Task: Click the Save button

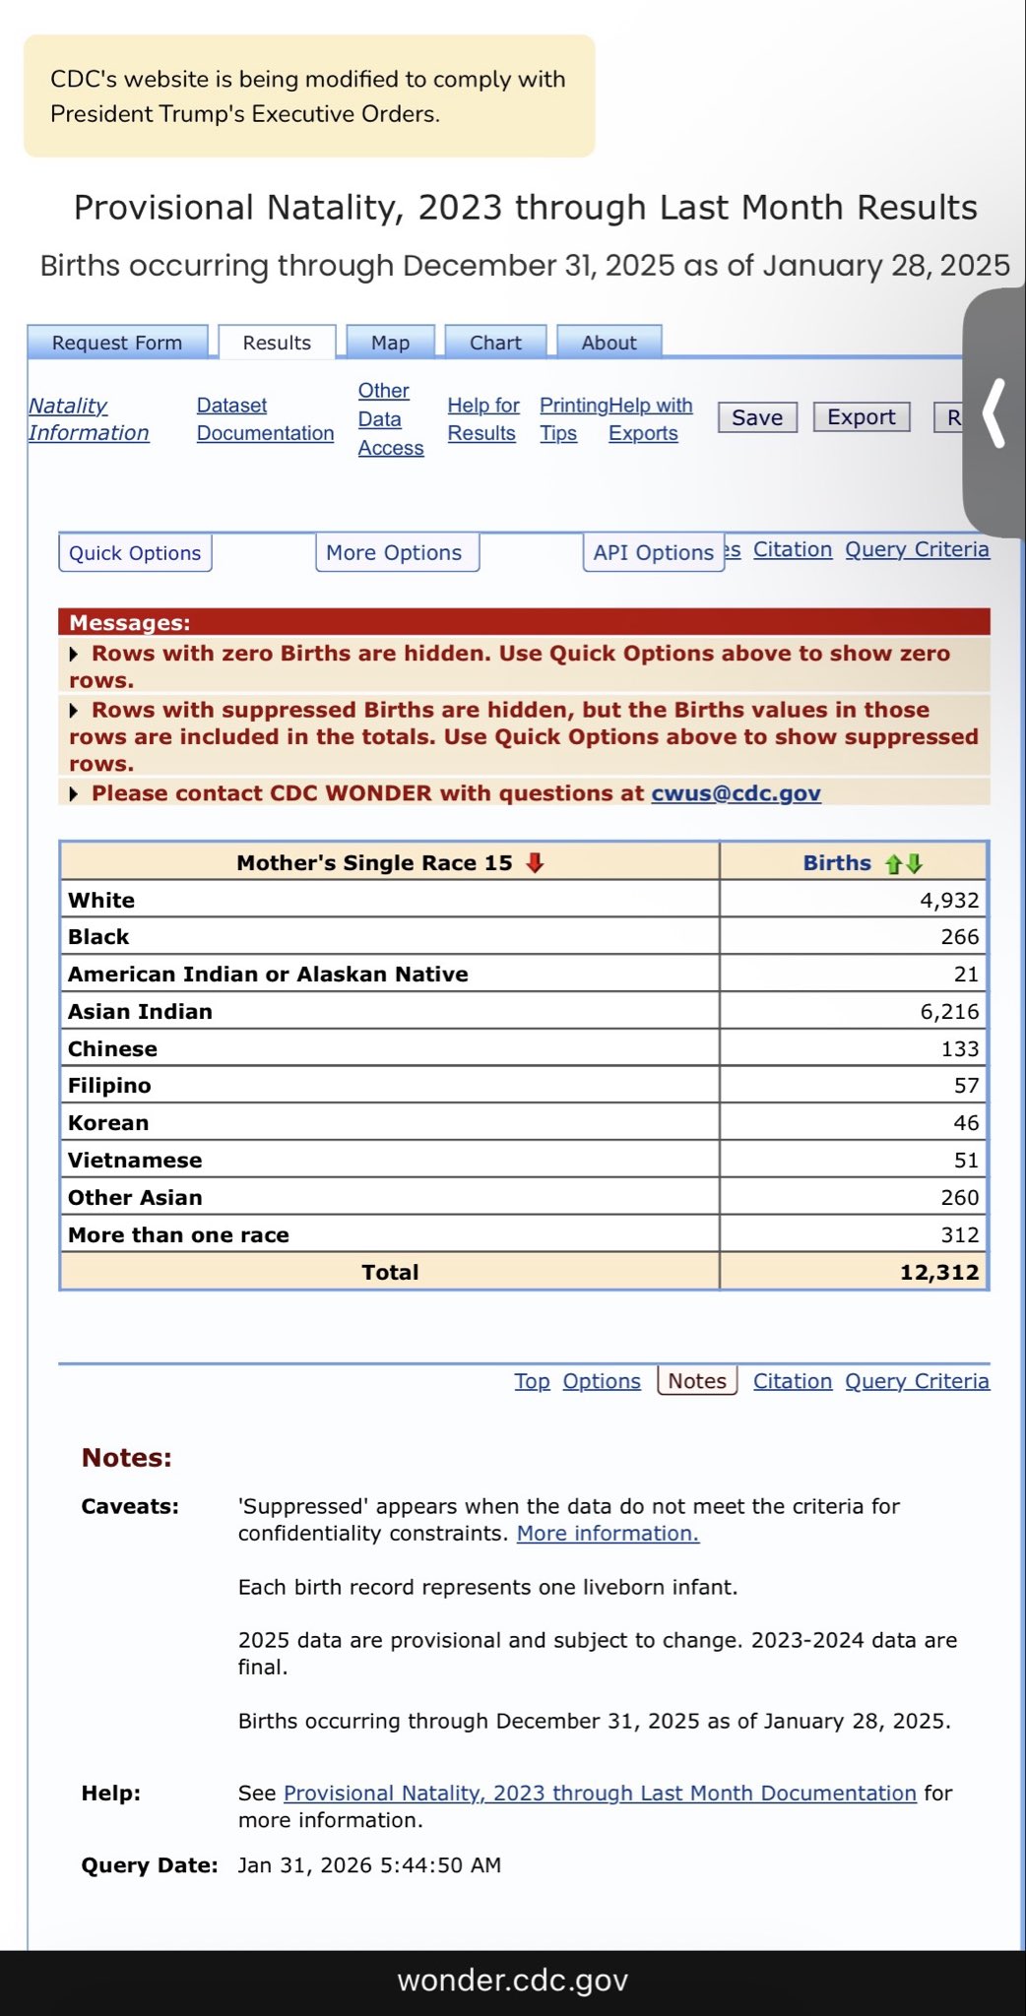Action: (x=756, y=417)
